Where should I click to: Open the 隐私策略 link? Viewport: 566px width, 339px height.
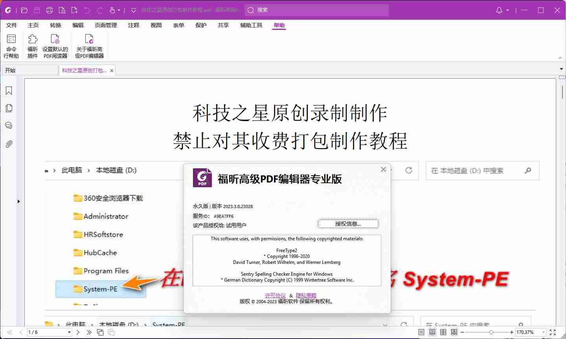pos(306,295)
